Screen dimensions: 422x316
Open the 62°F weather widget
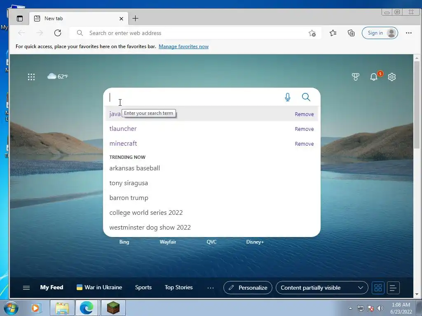pos(58,77)
